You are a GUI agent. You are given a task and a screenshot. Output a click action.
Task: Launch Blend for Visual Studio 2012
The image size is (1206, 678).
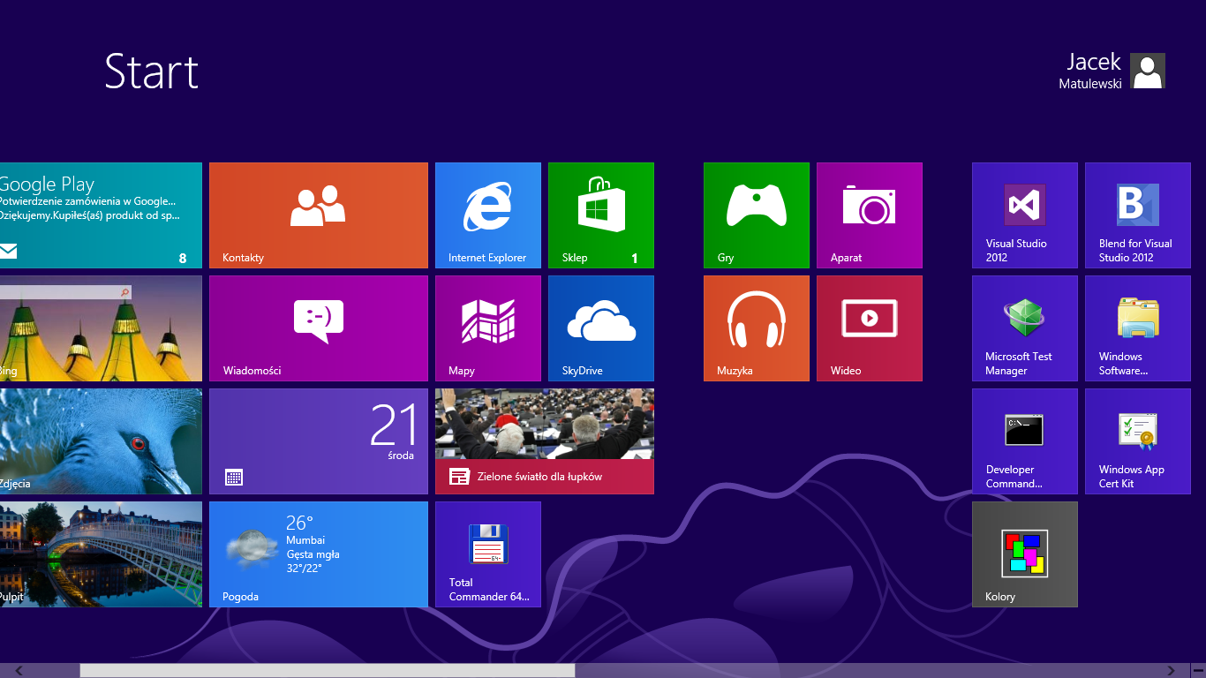tap(1138, 215)
